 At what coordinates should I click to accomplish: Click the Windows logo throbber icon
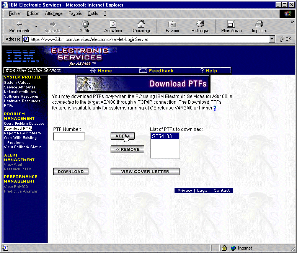click(x=287, y=13)
